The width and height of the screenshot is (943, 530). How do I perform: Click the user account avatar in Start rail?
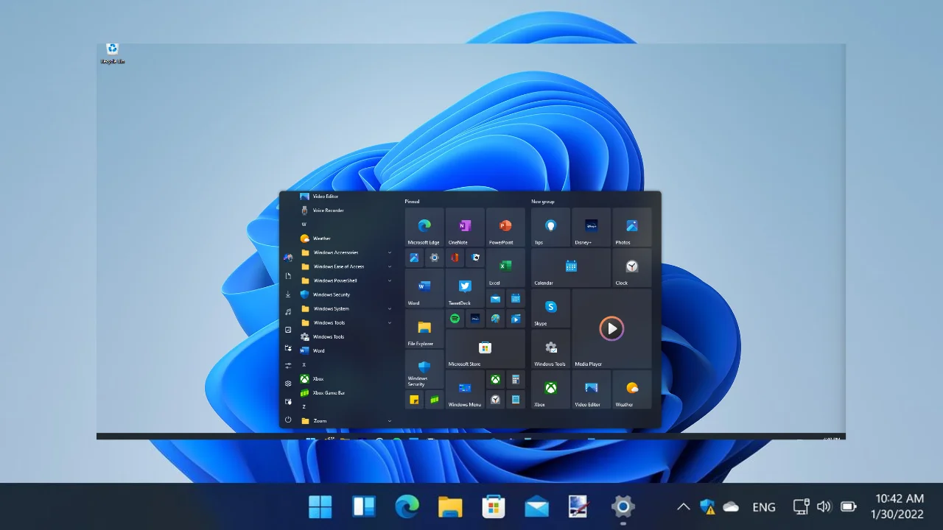coord(288,257)
